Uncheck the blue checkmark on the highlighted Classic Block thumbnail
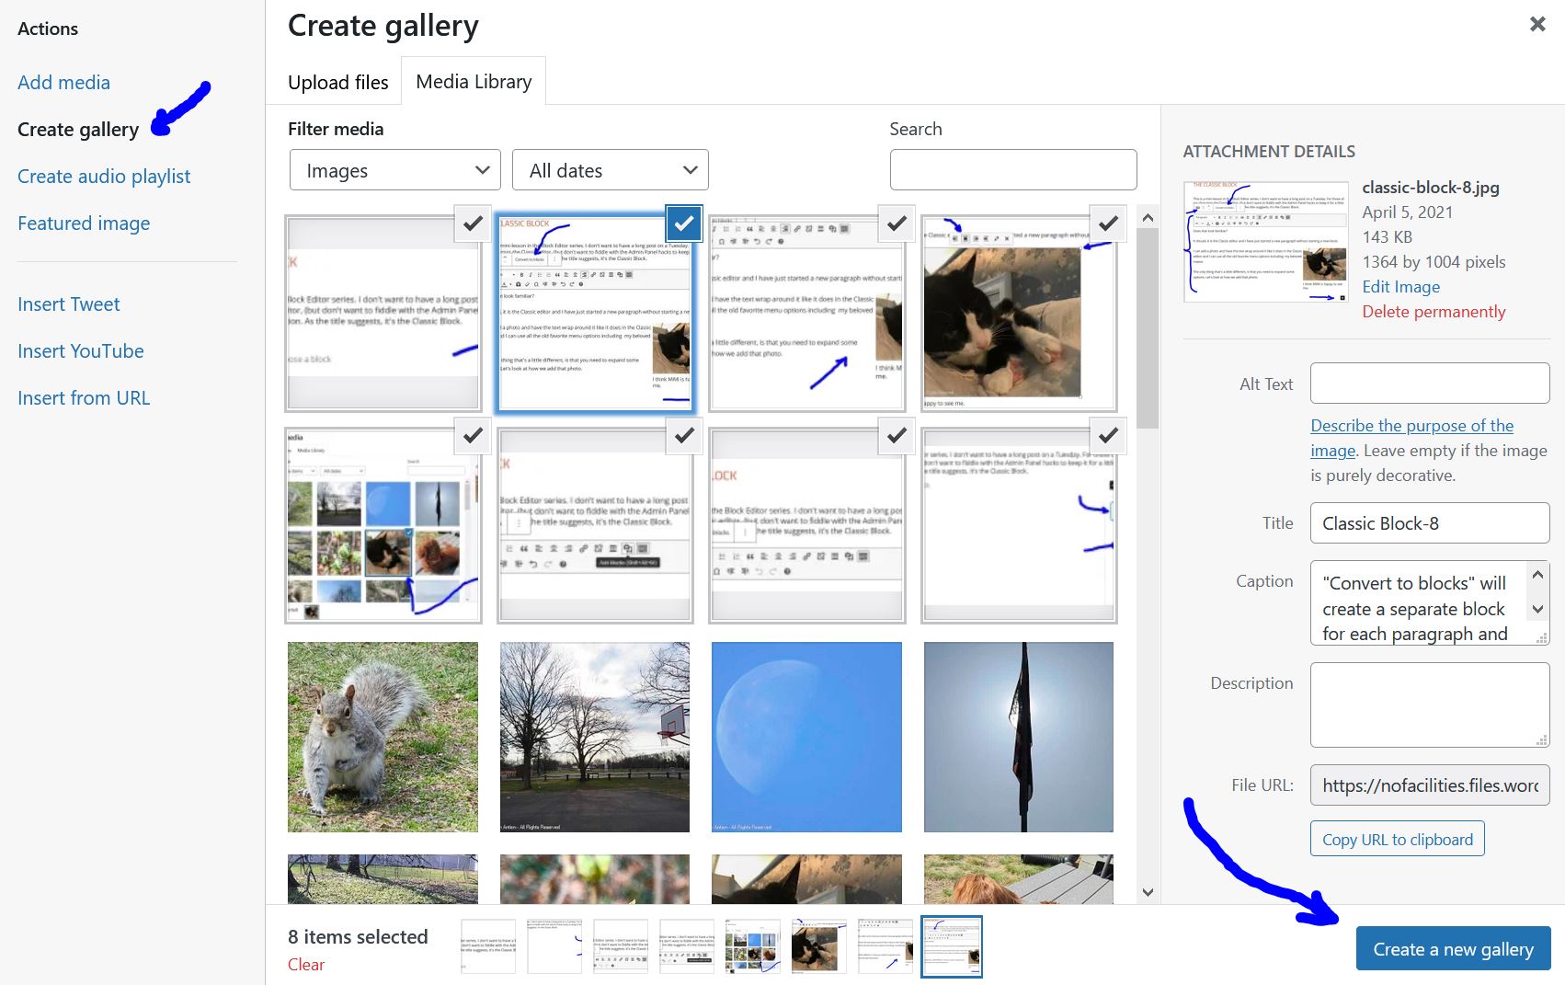Image resolution: width=1565 pixels, height=985 pixels. point(684,223)
